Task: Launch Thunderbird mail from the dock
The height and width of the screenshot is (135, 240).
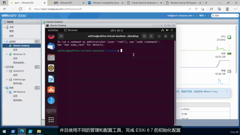Action: tap(51, 46)
